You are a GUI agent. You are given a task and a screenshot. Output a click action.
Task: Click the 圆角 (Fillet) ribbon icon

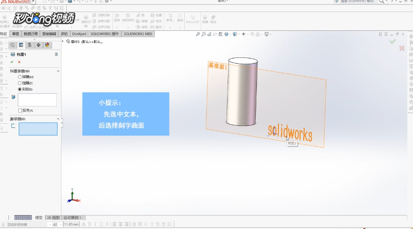[116, 18]
